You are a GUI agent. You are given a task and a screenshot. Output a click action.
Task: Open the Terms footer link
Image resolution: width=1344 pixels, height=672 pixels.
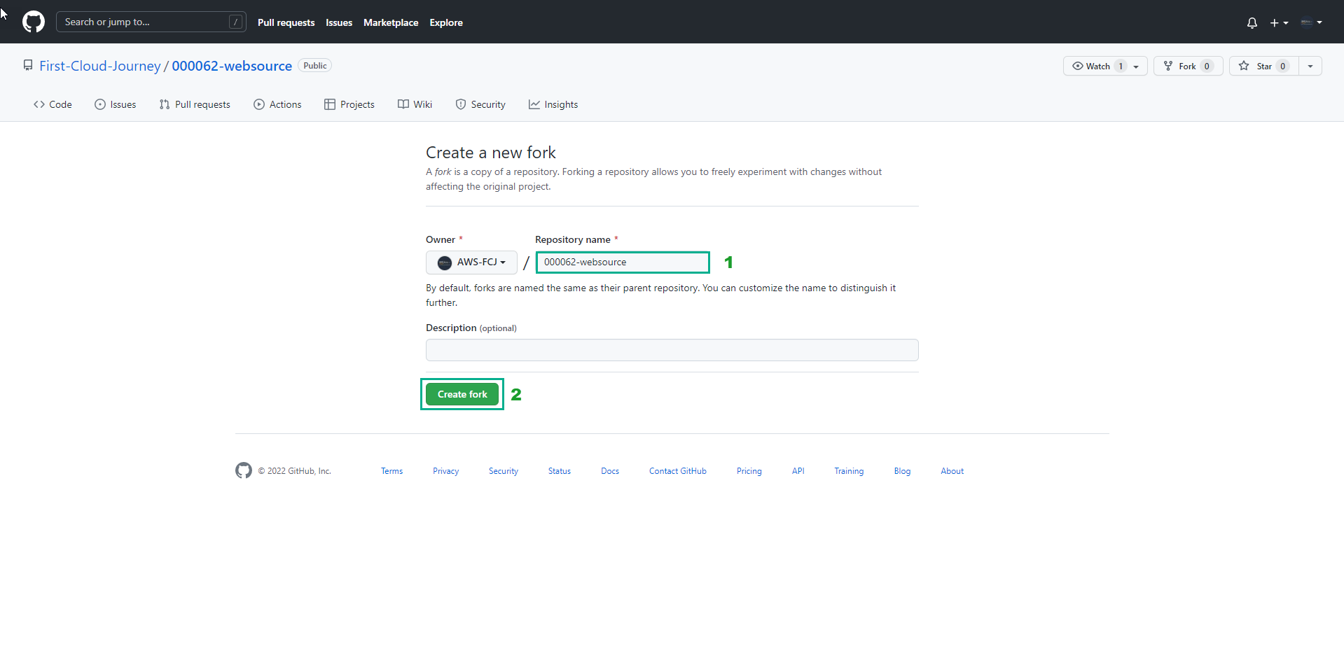point(392,471)
